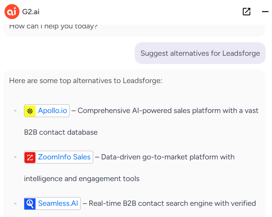
Task: Click the 'intelligence and engagement tools' description line
Action: [x=82, y=179]
